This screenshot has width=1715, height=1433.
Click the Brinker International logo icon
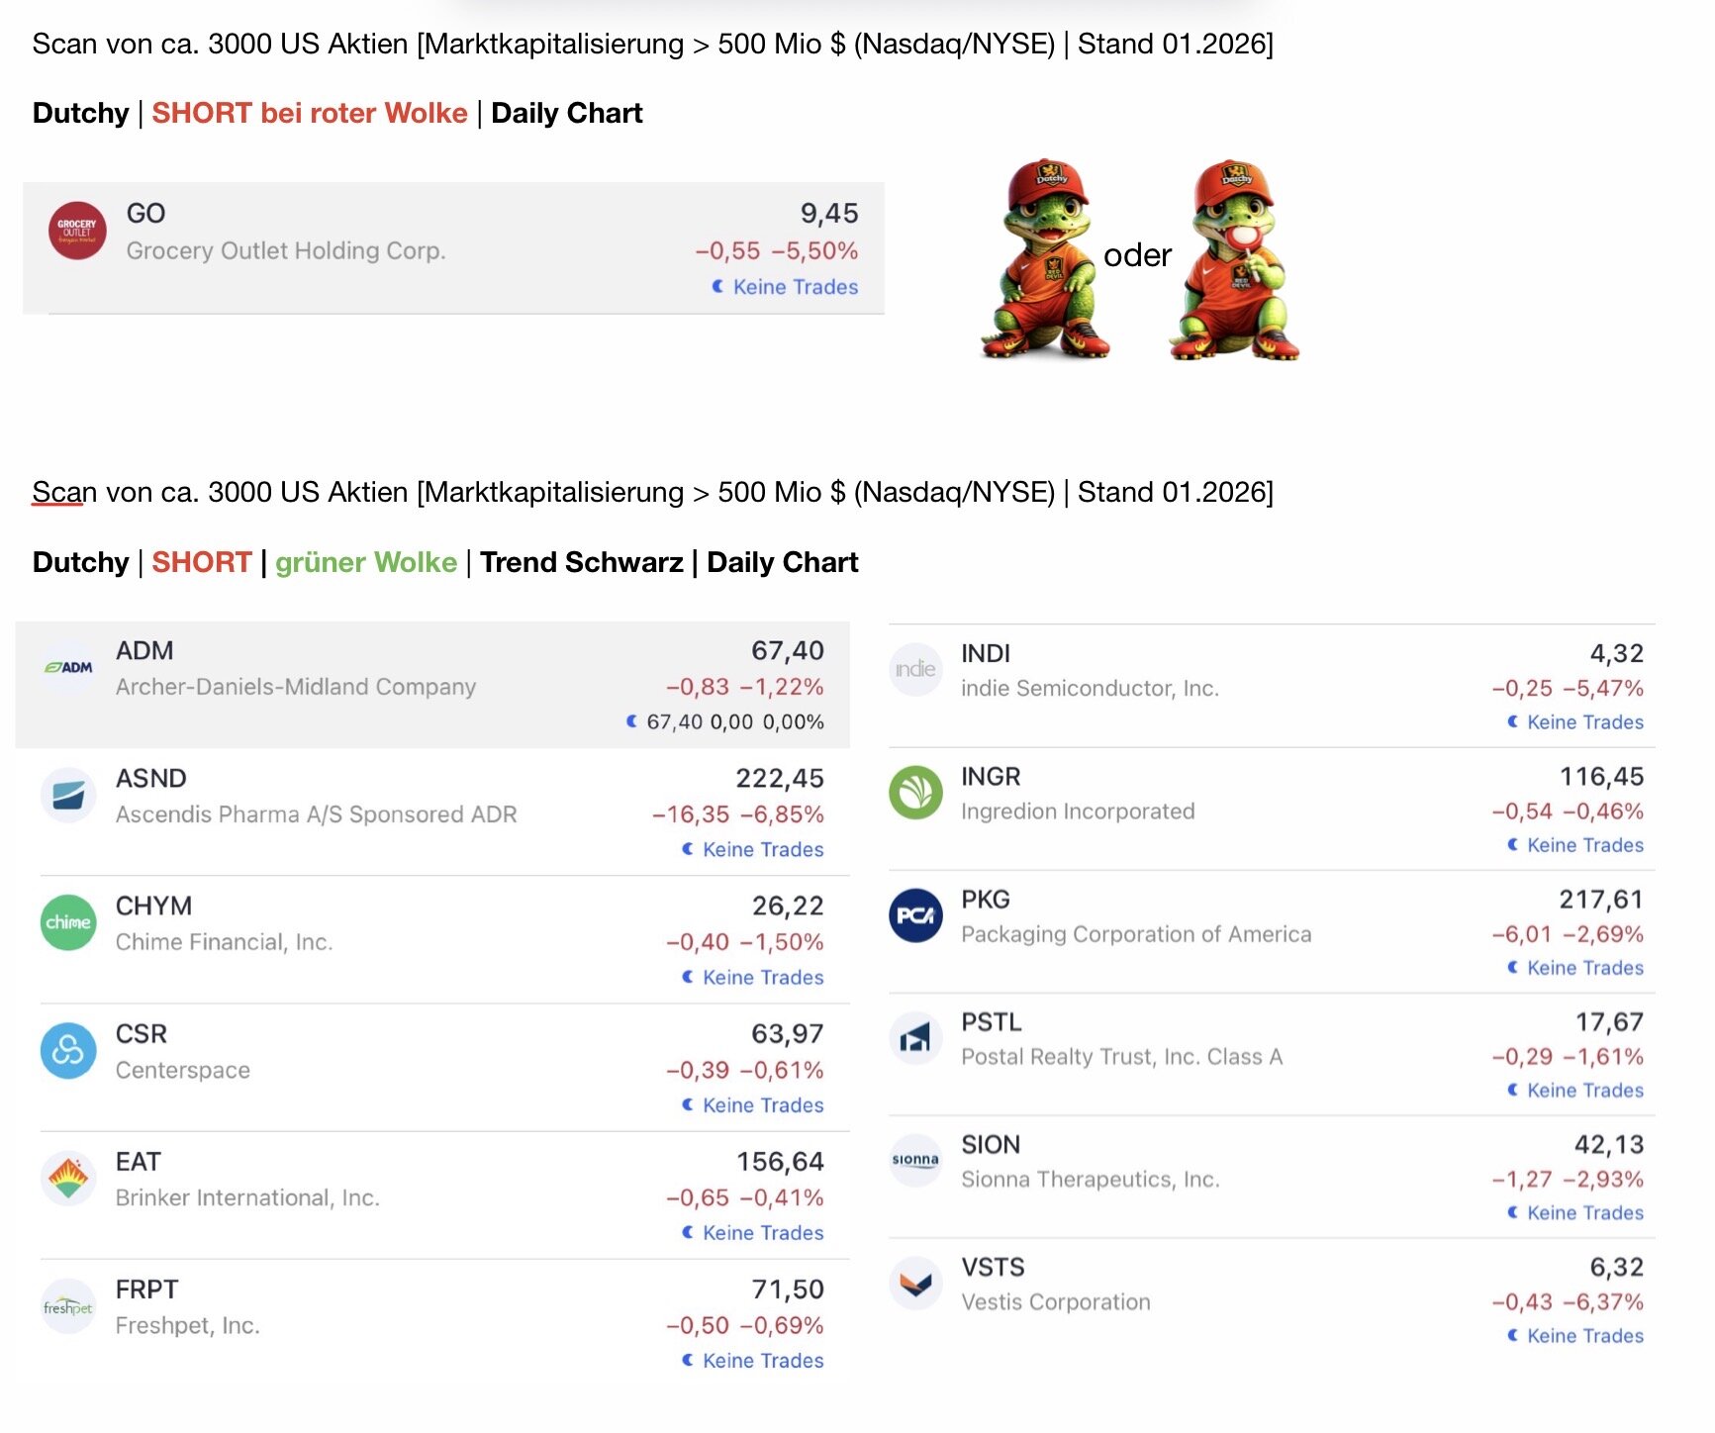(x=68, y=1178)
